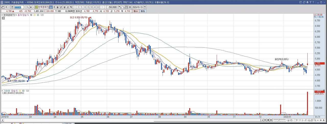This screenshot has height=124, width=327.
Task: Toggle the 30 interval preset button
Action: click(x=91, y=7)
